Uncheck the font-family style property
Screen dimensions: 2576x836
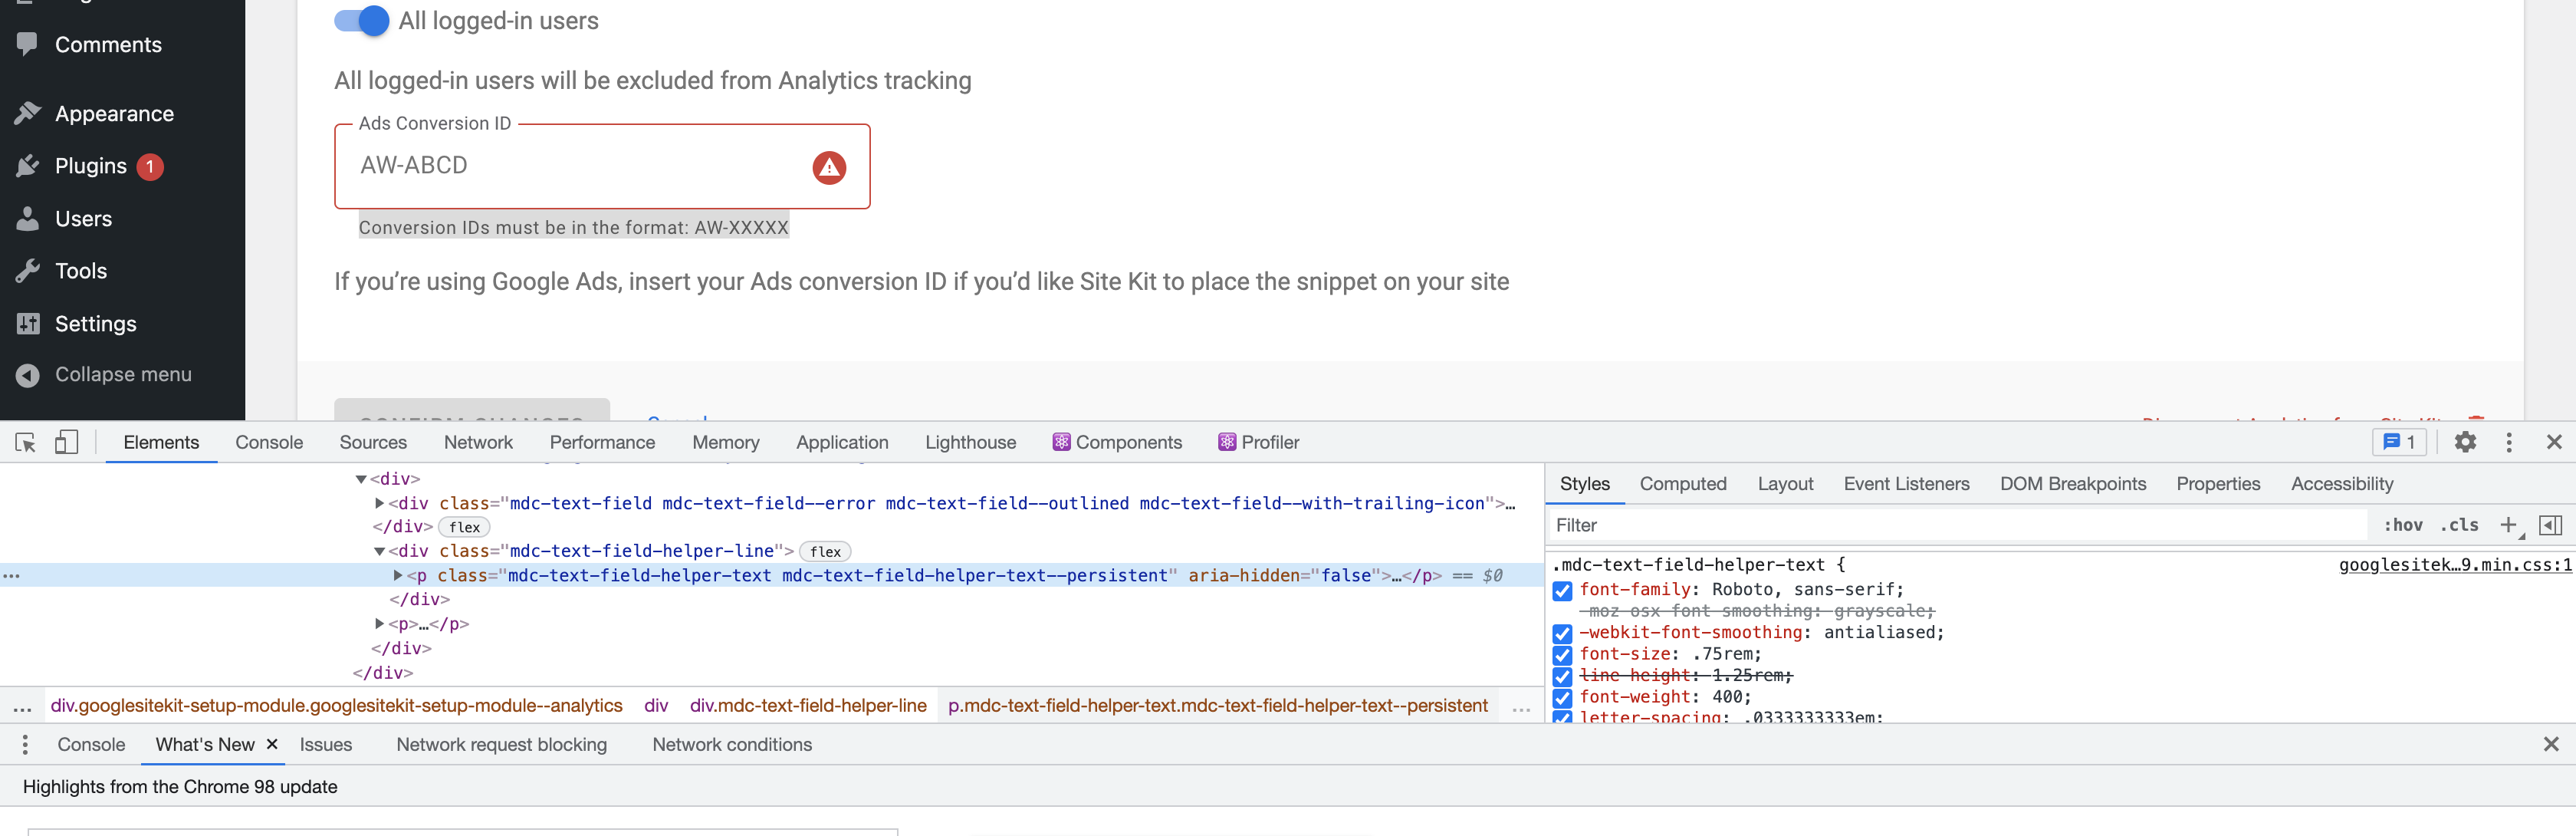click(1562, 590)
